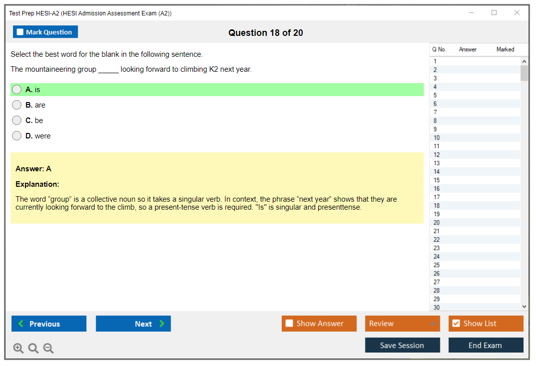
Task: Toggle the Mark Question checkbox
Action: pyautogui.click(x=20, y=32)
